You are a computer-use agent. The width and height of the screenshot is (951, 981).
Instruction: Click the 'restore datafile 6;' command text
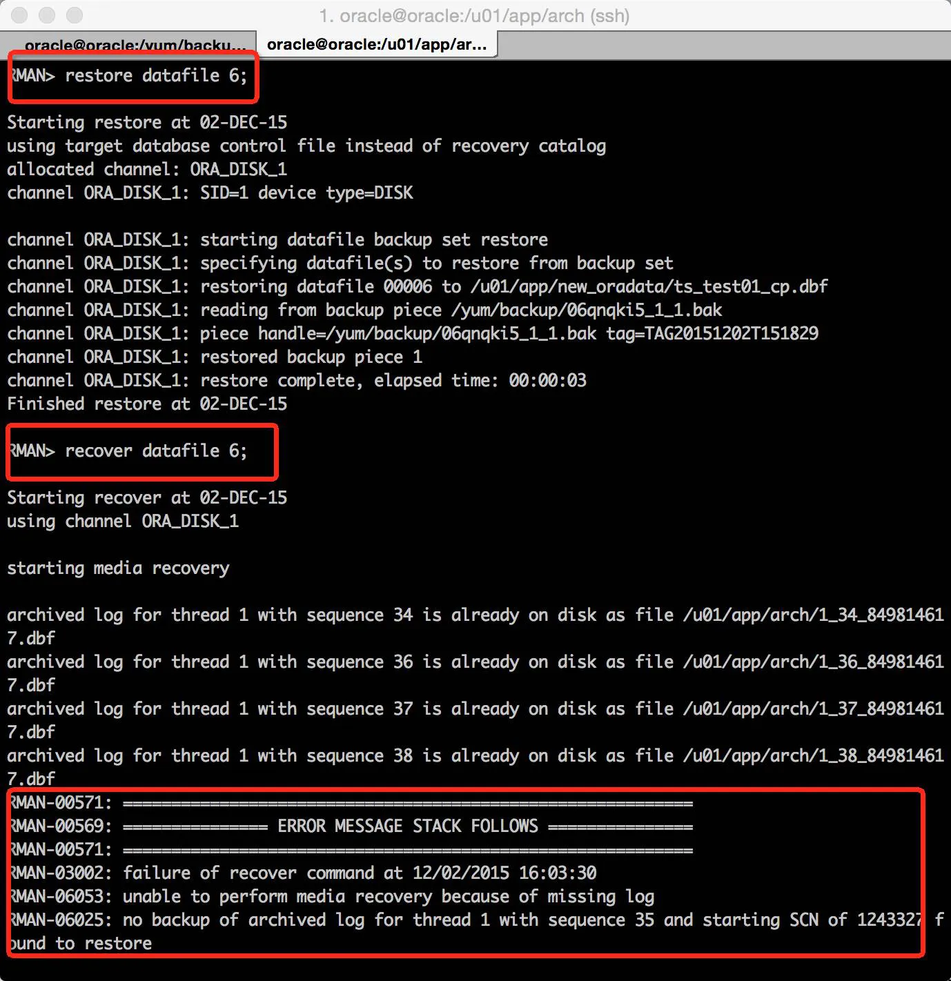pyautogui.click(x=156, y=76)
